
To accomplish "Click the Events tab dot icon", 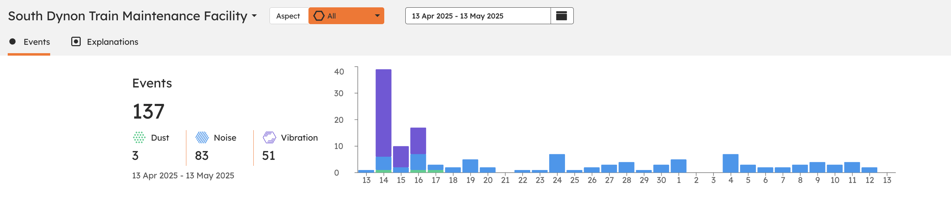I will (13, 41).
